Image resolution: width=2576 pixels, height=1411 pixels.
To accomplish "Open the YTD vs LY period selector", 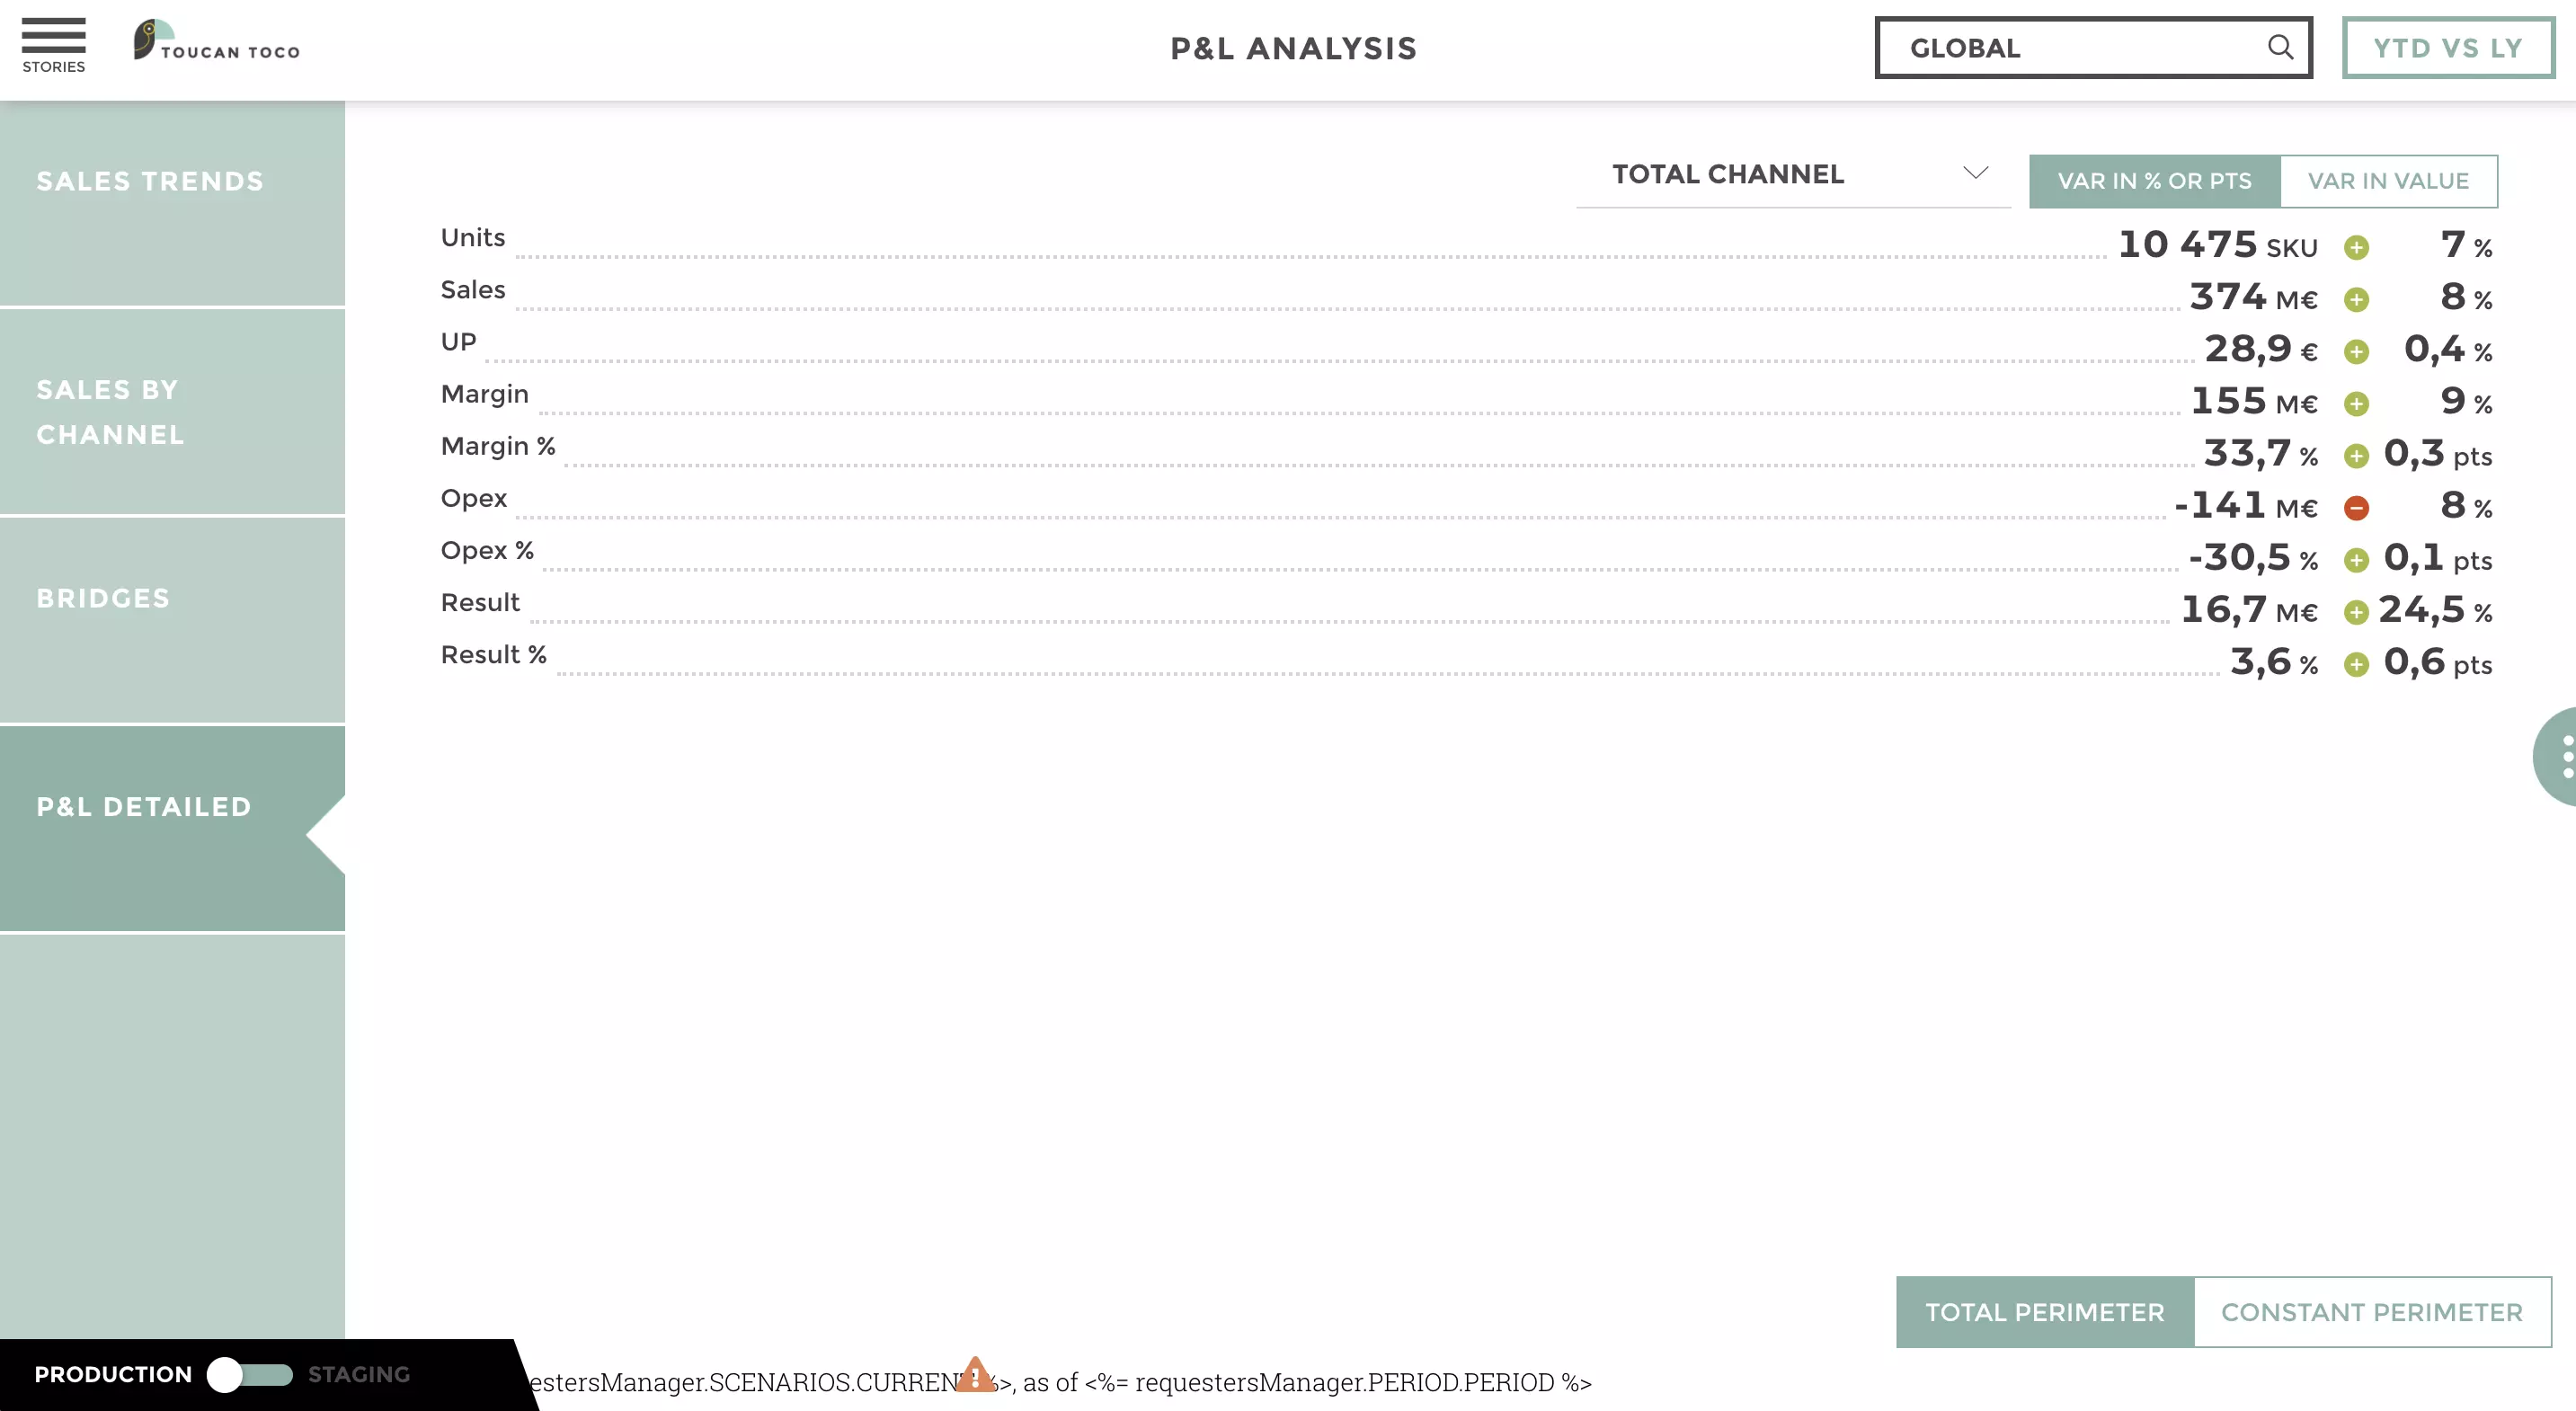I will 2448,47.
